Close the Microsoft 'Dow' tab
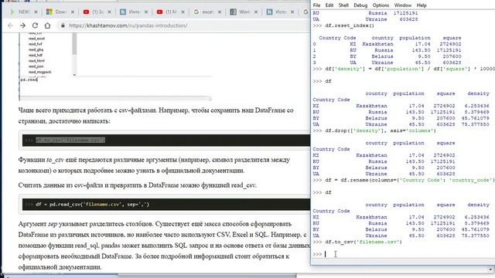495x278 pixels. [x=73, y=12]
